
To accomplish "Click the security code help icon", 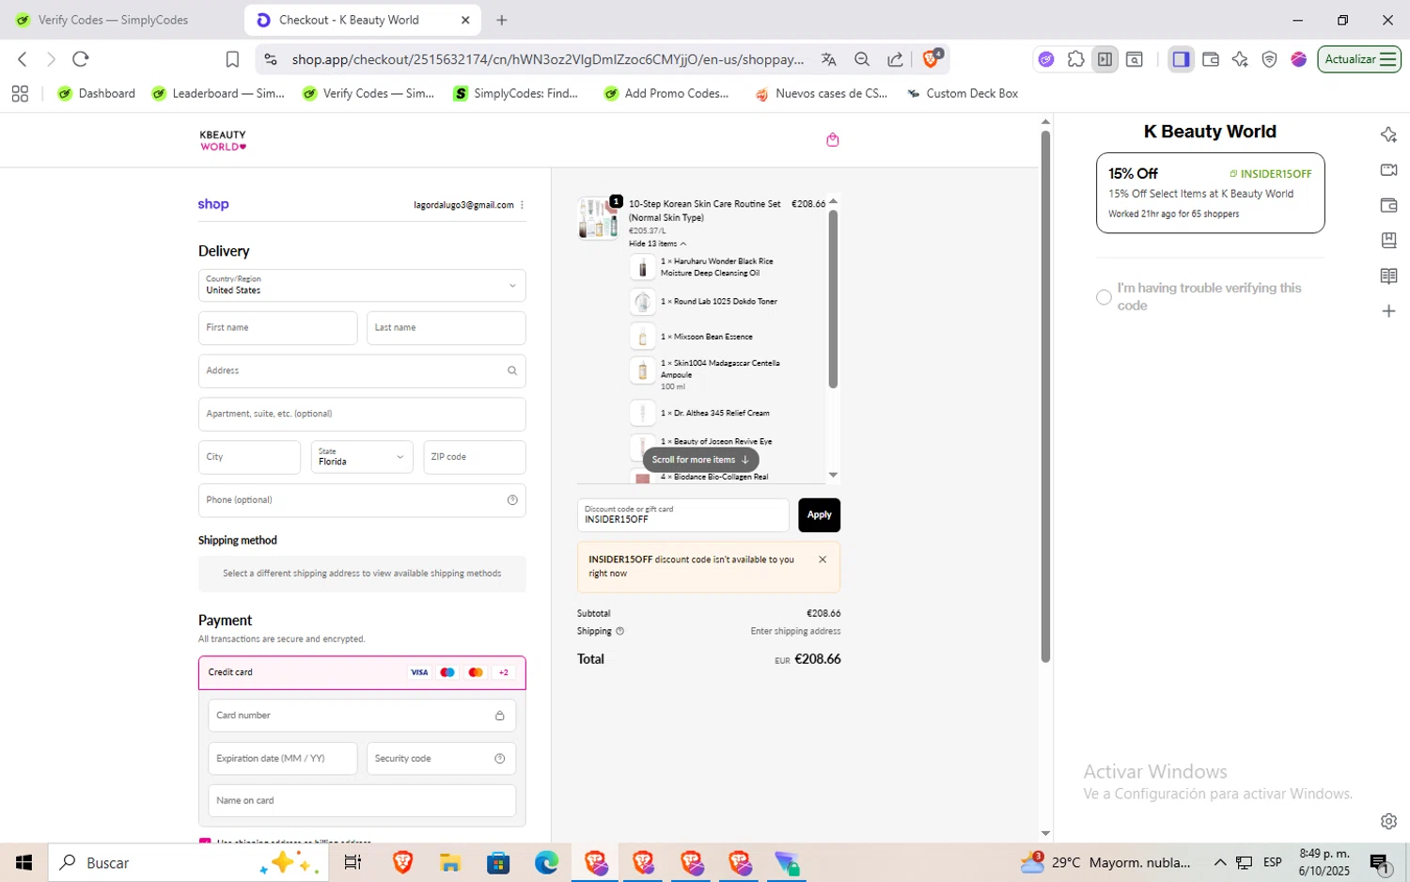I will 499,759.
